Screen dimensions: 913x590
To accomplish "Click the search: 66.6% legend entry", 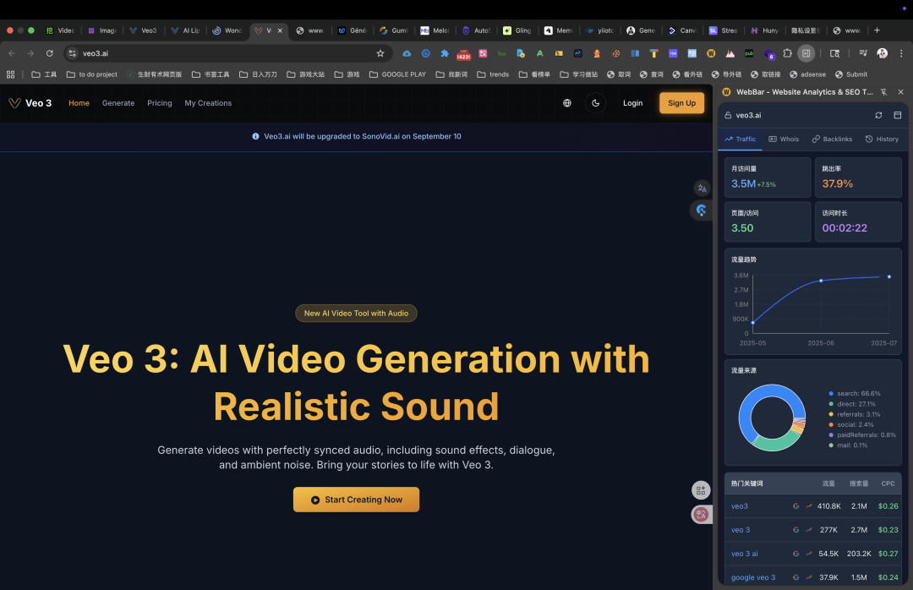I will pos(855,394).
